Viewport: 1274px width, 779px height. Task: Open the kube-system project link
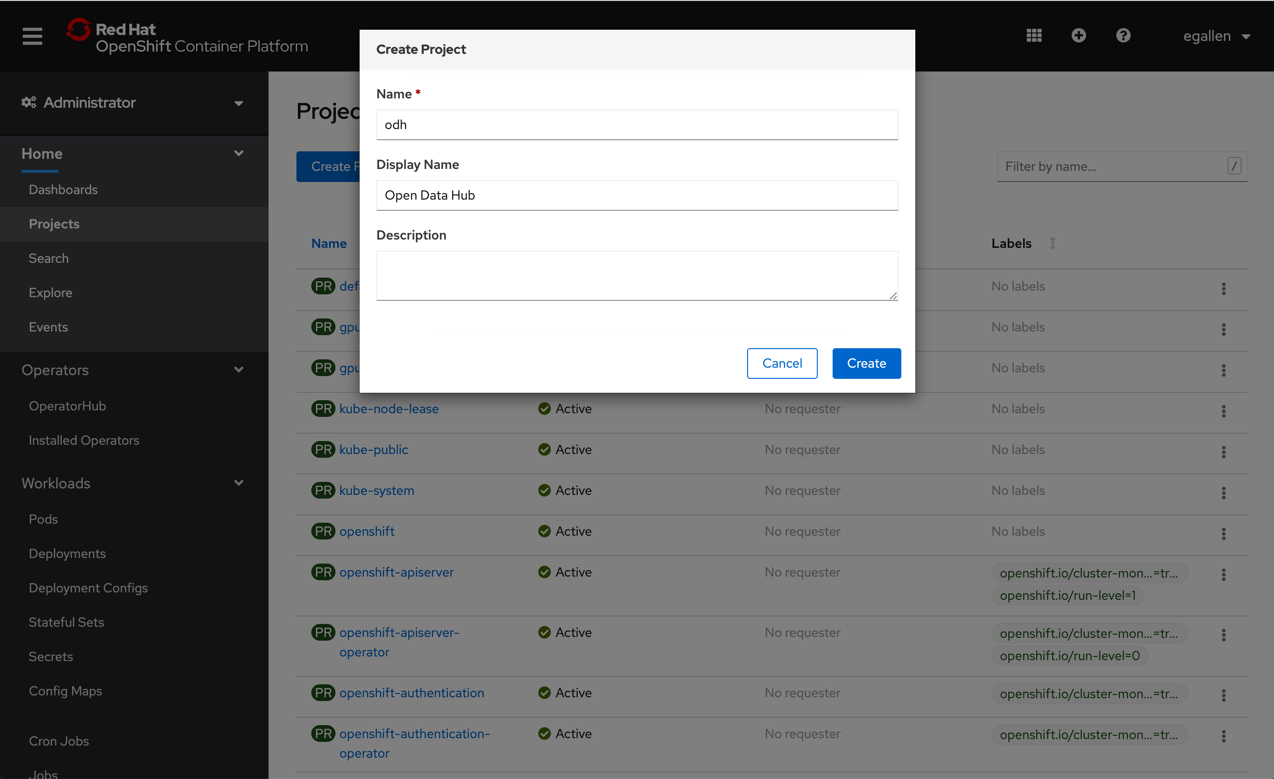[376, 490]
